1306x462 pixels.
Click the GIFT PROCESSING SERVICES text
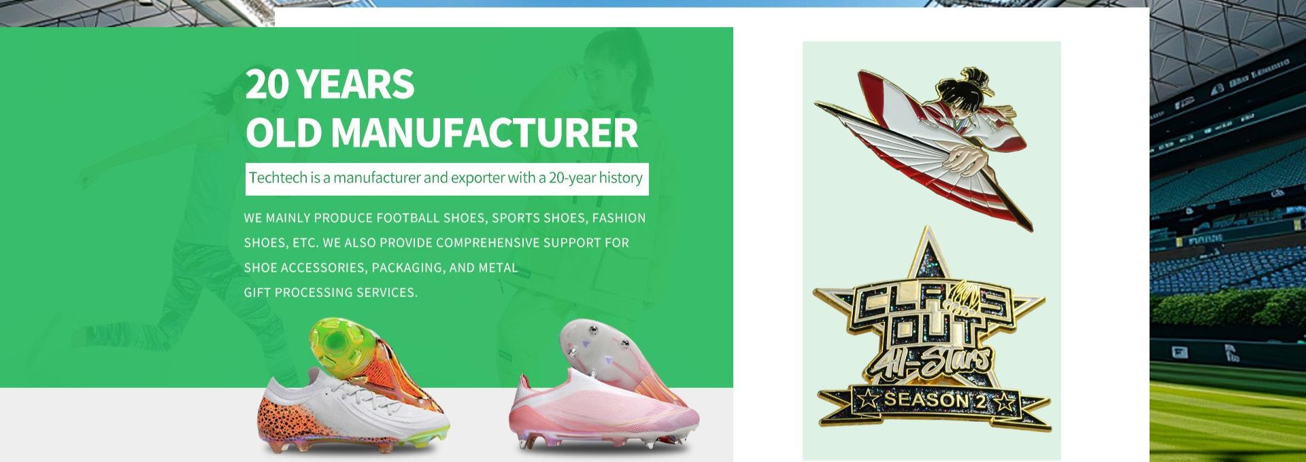tap(331, 292)
